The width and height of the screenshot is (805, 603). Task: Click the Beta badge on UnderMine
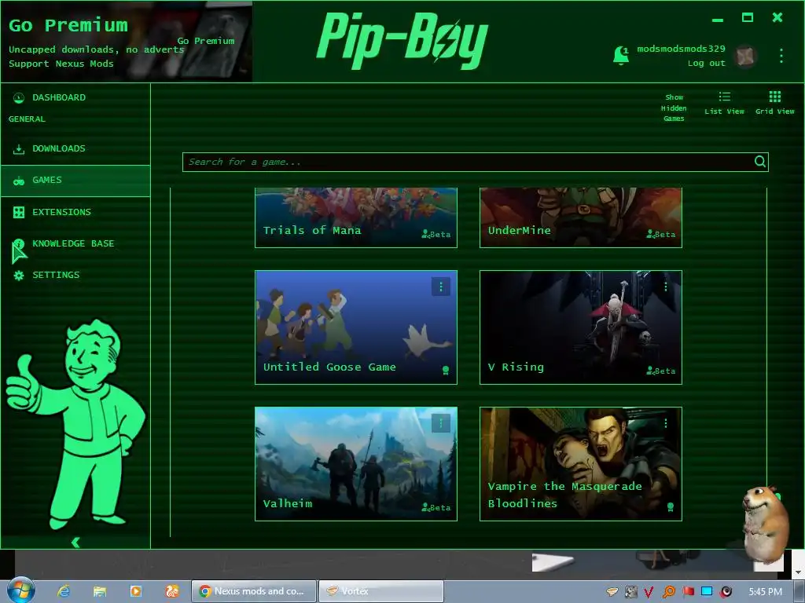click(660, 234)
